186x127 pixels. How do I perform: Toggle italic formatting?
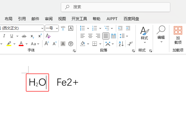coord(4,36)
